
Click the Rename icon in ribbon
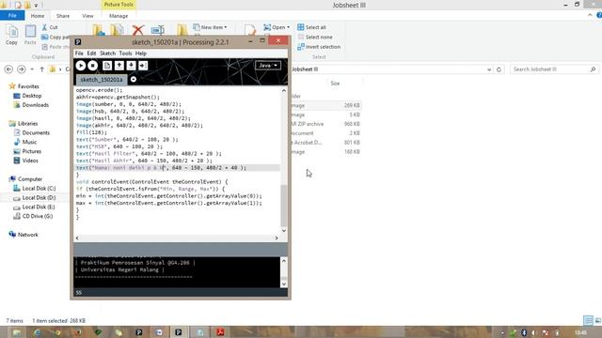[157, 30]
